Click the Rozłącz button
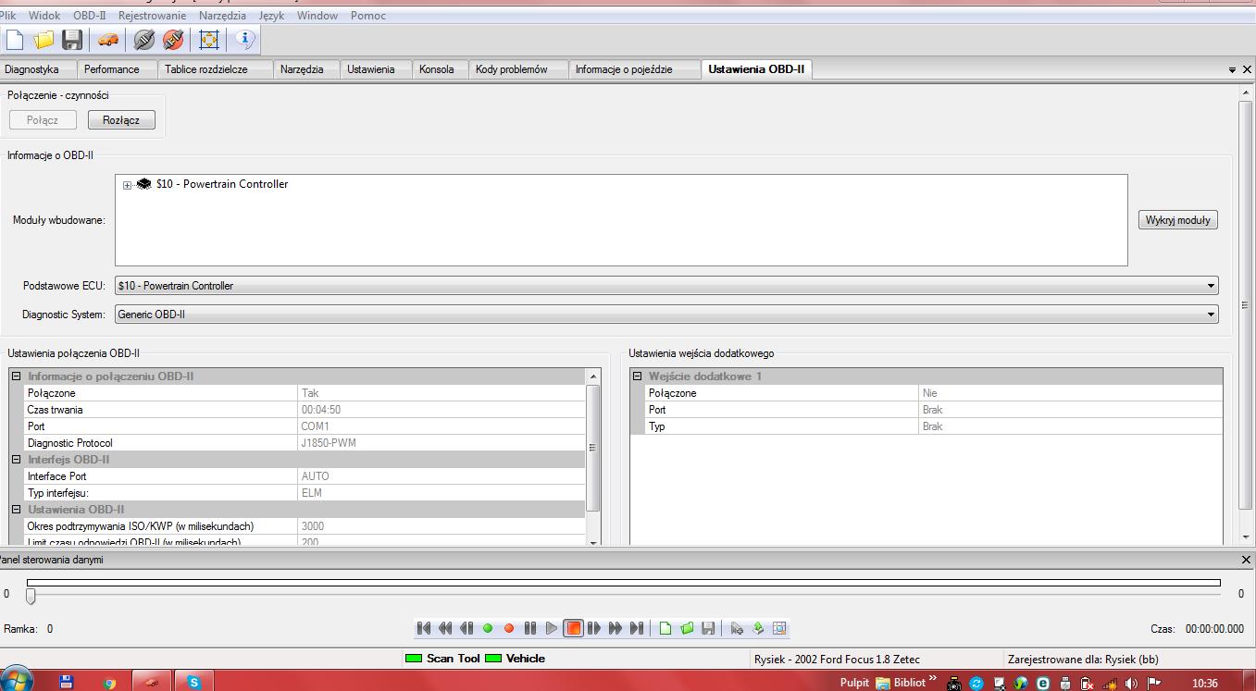Viewport: 1256px width, 691px height. [x=121, y=120]
